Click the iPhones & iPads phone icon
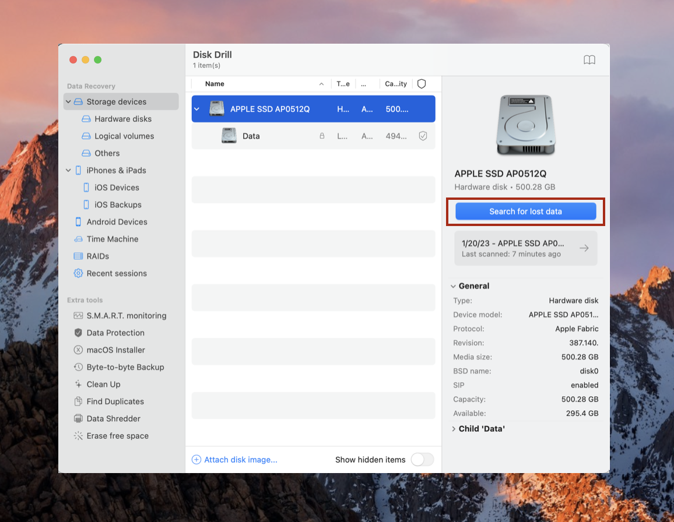674x522 pixels. (x=78, y=171)
